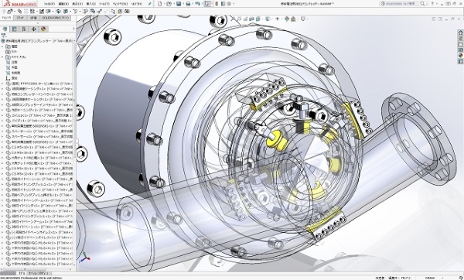464x280 pixels.
Task: Open the Appearances color wheel icon in task pane
Action: (460, 56)
